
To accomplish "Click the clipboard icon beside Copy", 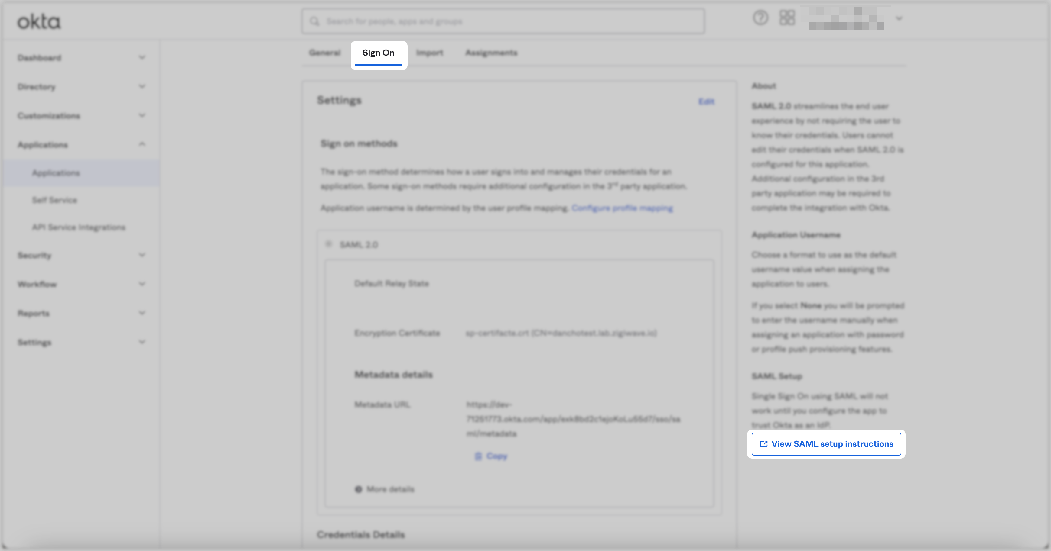I will point(478,456).
